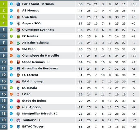This screenshot has width=140, height=130.
Task: Open the Montpellier Hérault SC team link
Action: click(40, 114)
